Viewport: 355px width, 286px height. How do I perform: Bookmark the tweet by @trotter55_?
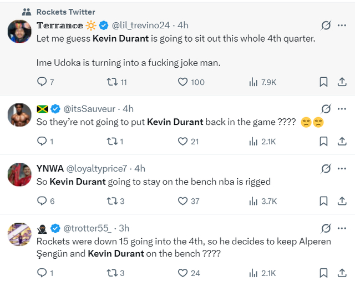pos(323,273)
